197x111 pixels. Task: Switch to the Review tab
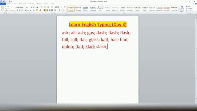tap(46, 4)
